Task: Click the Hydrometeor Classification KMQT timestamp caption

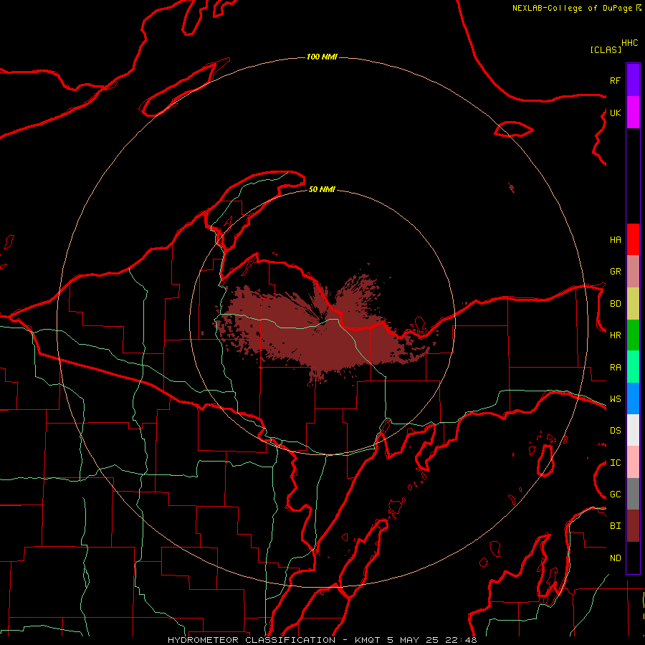Action: pos(322,640)
